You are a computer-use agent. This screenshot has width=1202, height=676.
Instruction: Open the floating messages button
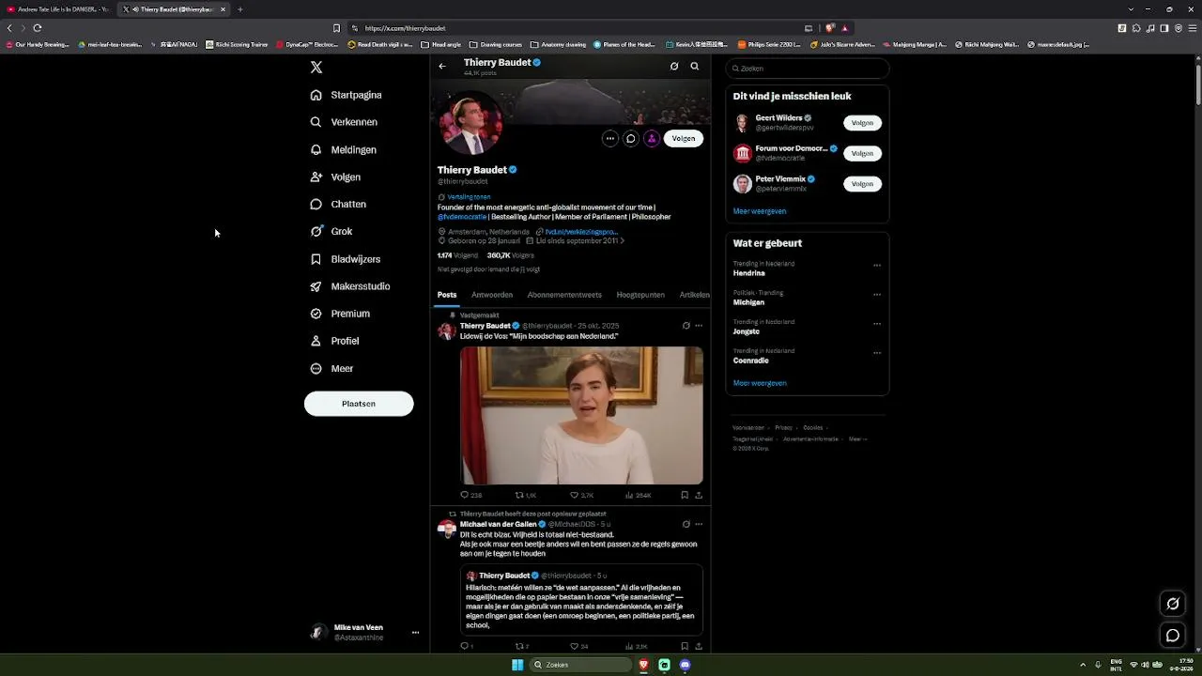click(x=1173, y=636)
